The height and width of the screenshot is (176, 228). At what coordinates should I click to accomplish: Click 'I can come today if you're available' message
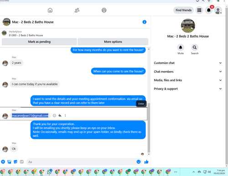click(x=35, y=84)
